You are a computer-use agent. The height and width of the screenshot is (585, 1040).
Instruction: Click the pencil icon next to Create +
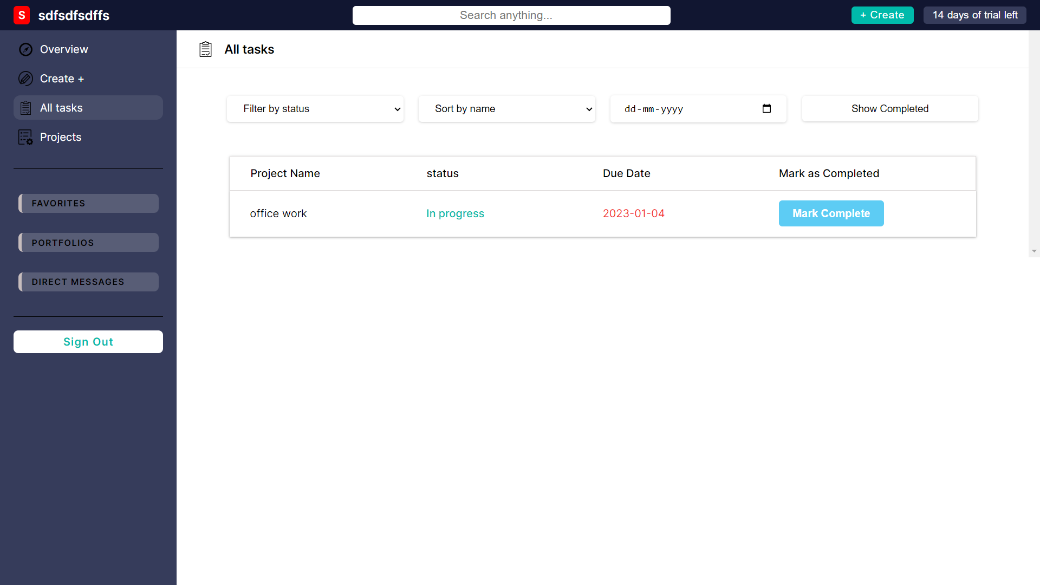pyautogui.click(x=25, y=79)
